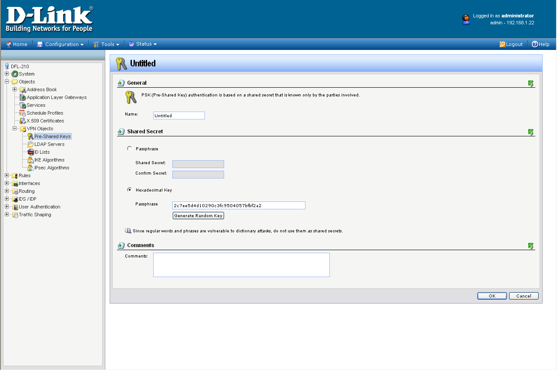The height and width of the screenshot is (370, 557).
Task: Click the Cancel button
Action: click(x=524, y=296)
